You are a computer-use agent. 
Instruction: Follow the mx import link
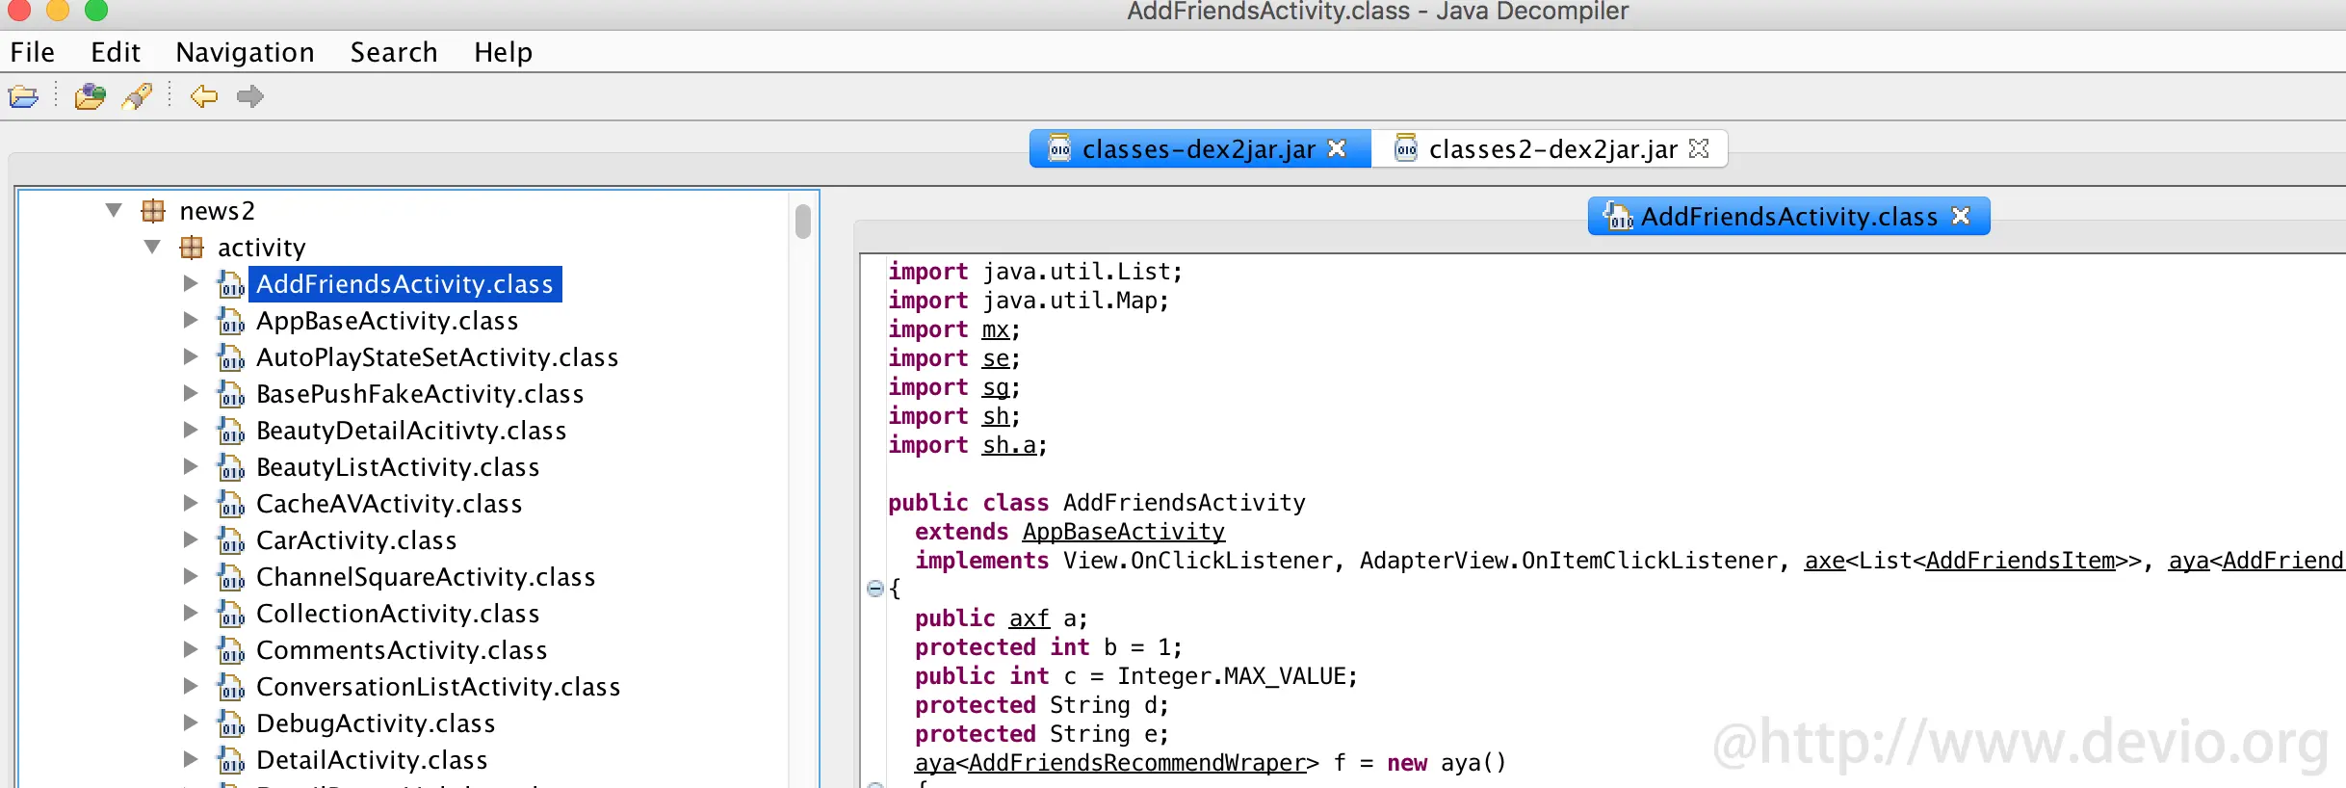[x=996, y=329]
